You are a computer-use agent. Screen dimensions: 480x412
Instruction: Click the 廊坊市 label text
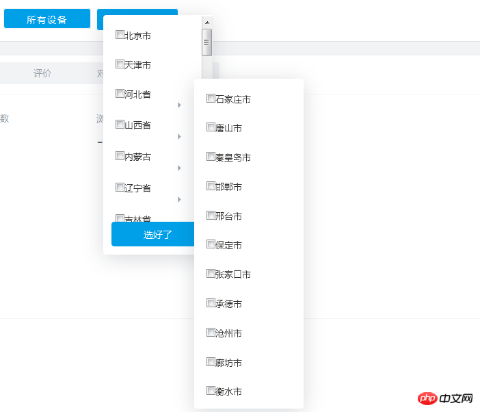[x=228, y=363]
